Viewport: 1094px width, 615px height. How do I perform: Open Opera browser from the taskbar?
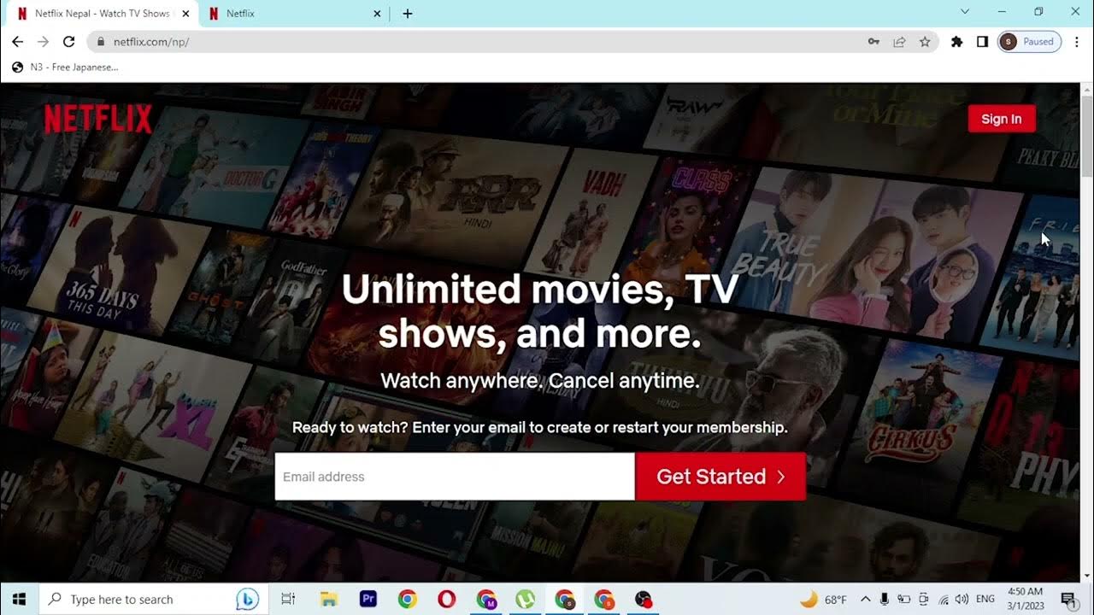(447, 600)
